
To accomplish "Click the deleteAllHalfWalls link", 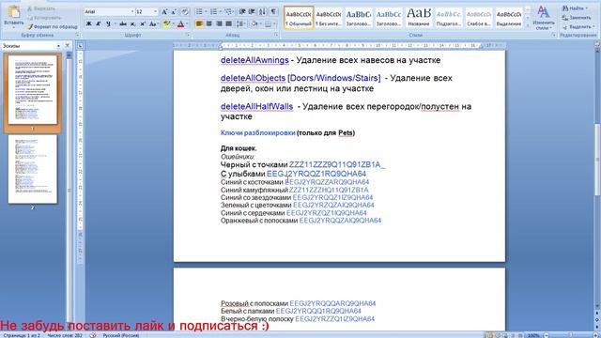I will 256,106.
